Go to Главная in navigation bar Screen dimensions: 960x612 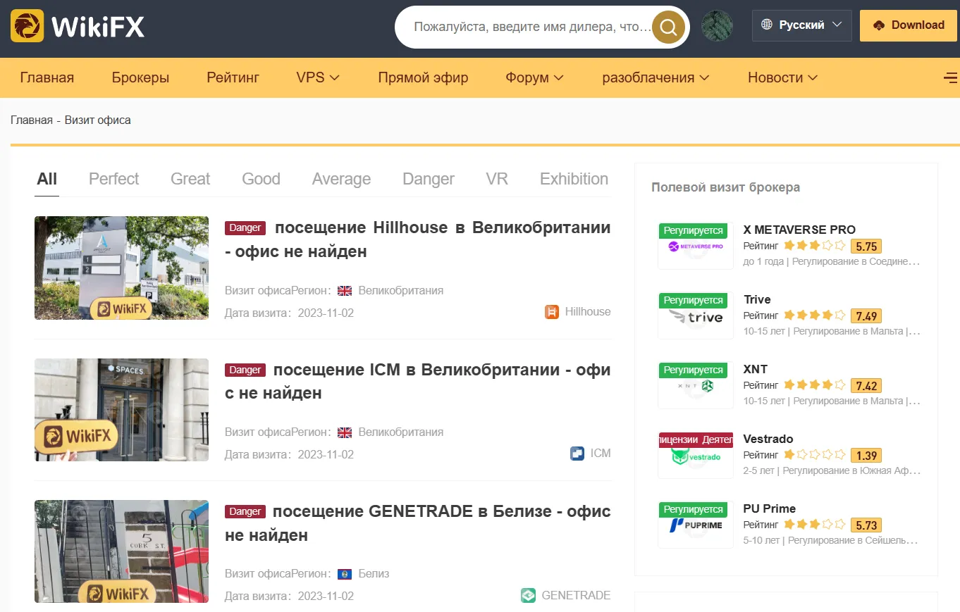[47, 77]
